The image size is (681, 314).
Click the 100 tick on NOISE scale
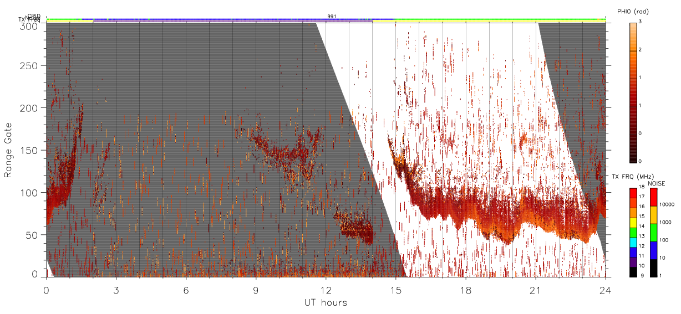(663, 240)
